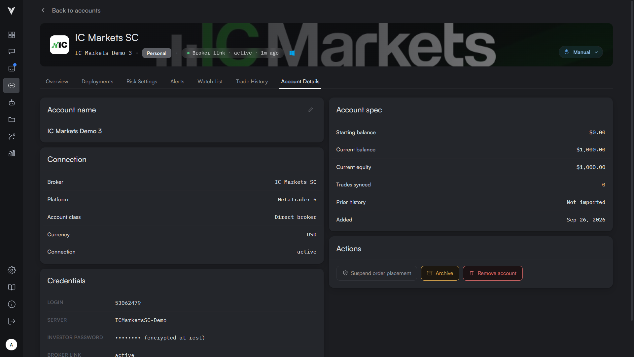The image size is (634, 357).
Task: Edit account name with the pencil icon
Action: 311,110
